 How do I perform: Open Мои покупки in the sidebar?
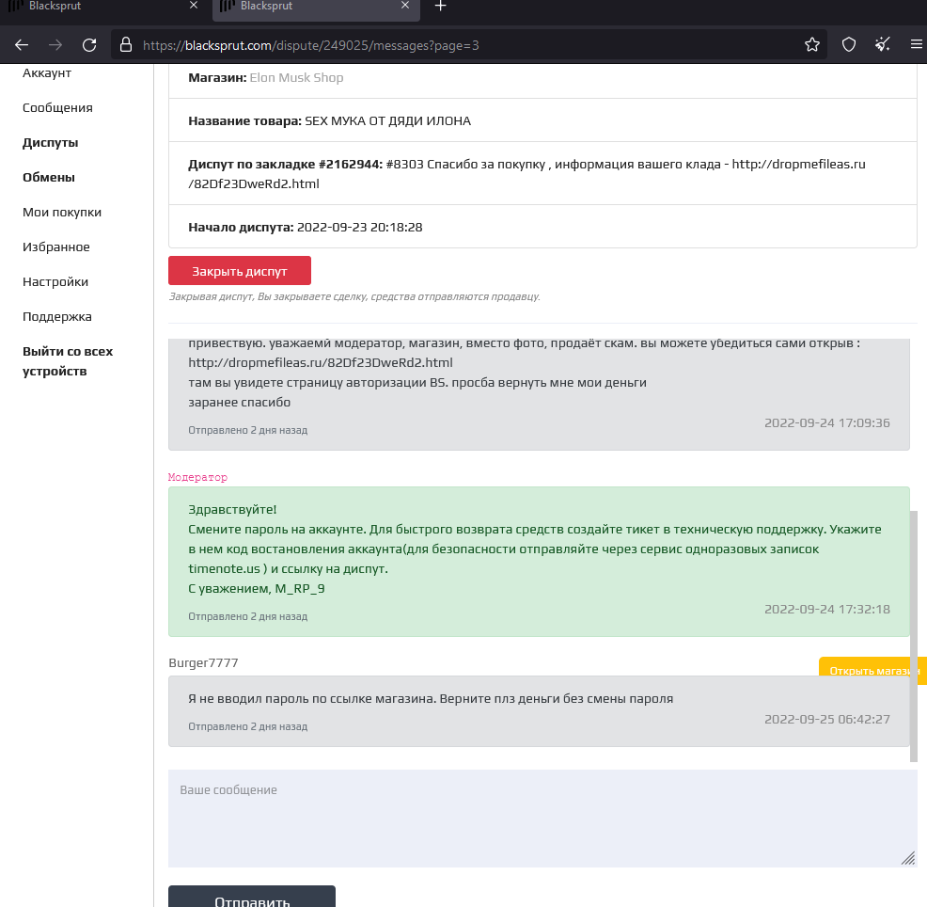coord(62,213)
